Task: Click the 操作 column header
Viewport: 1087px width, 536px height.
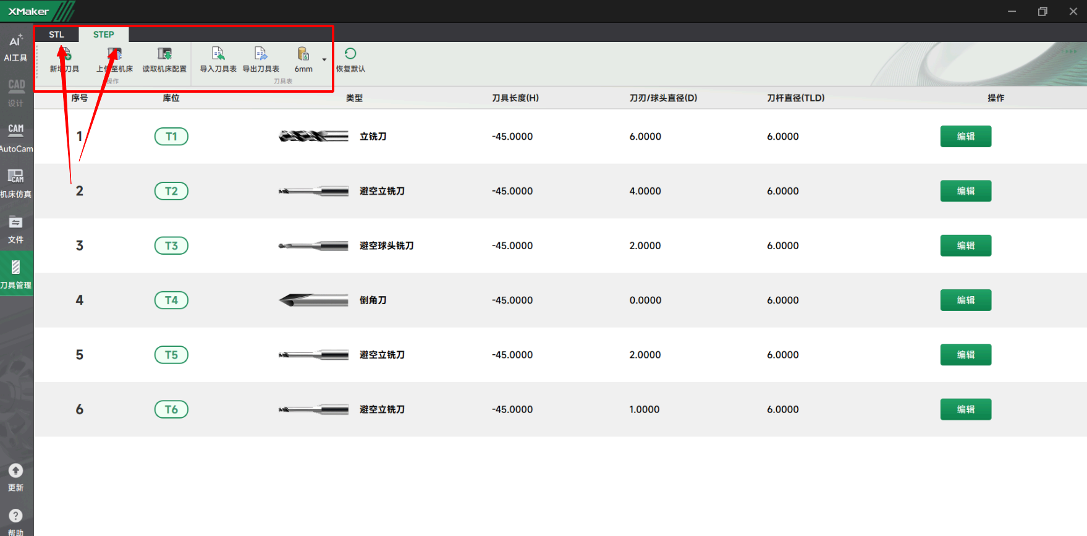Action: [996, 98]
